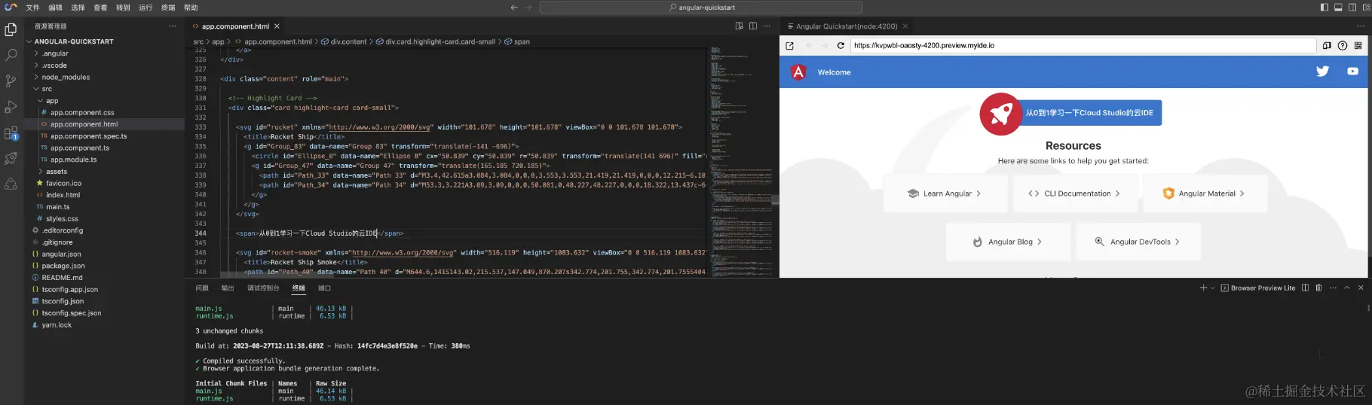Reload the browser preview page

point(841,45)
